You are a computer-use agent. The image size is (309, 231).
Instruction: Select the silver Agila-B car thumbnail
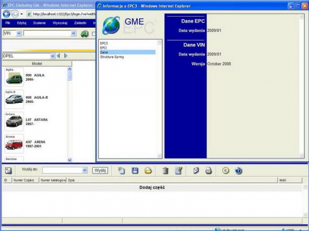pos(14,99)
